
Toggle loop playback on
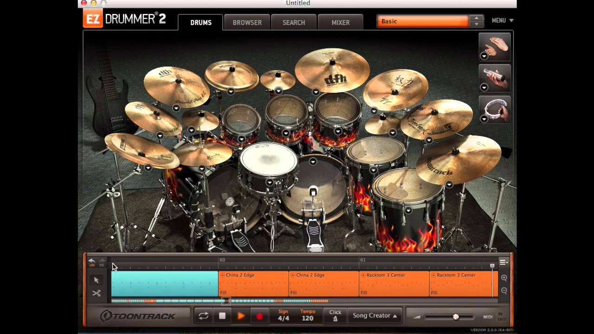tap(203, 316)
